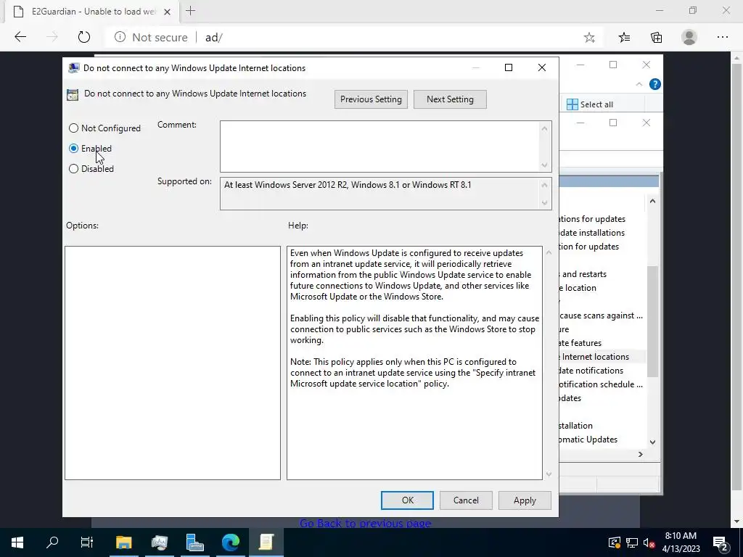Supported on box scroll down arrow
743x557 pixels.
coord(544,203)
